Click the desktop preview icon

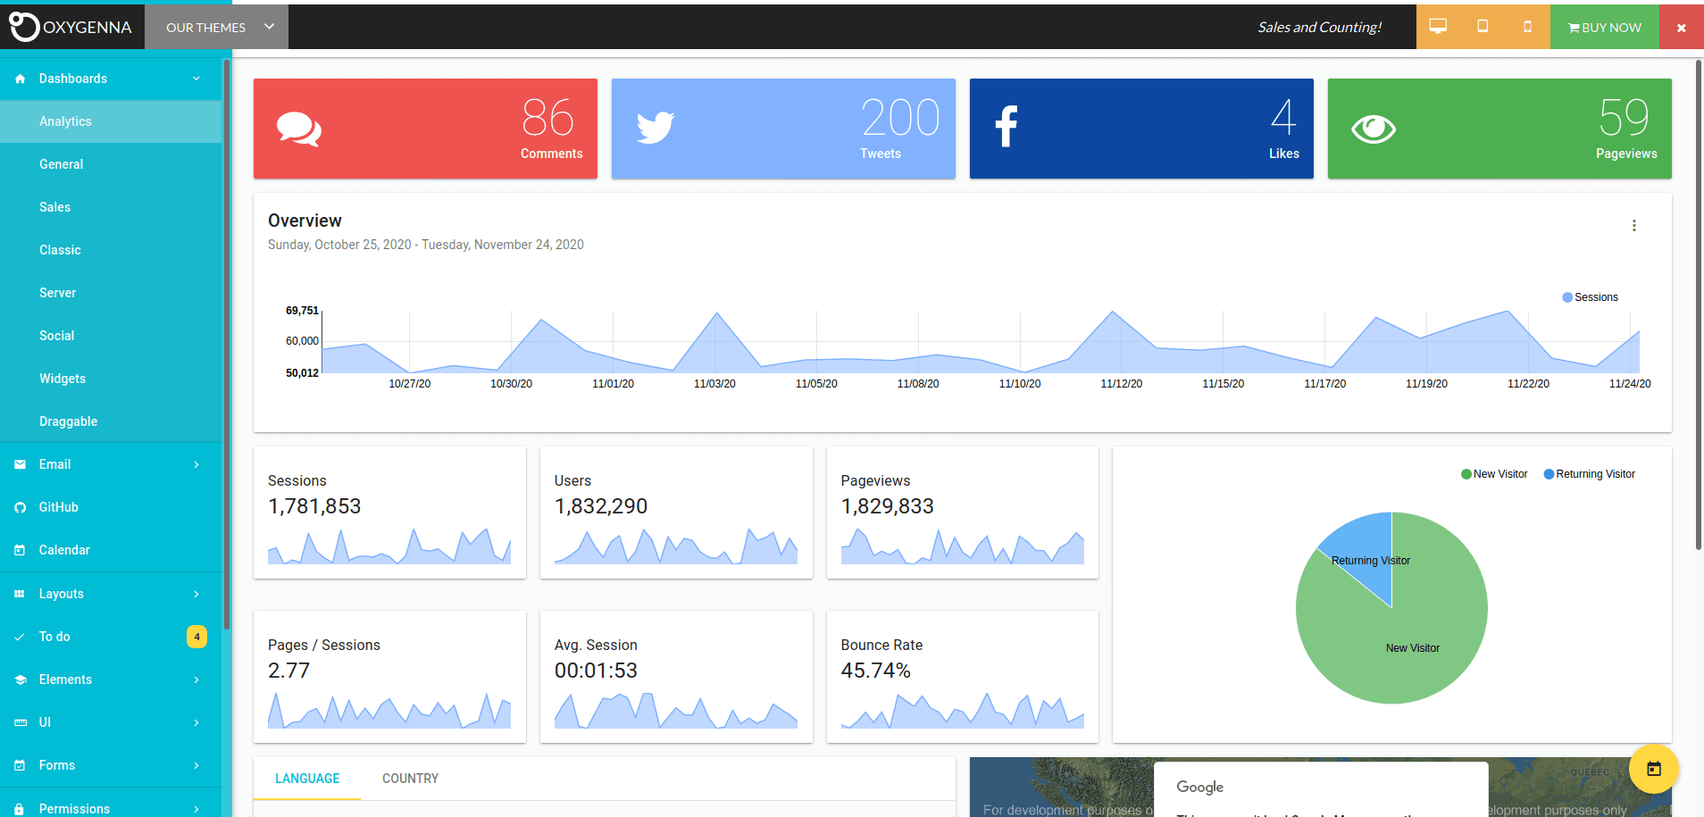point(1438,27)
